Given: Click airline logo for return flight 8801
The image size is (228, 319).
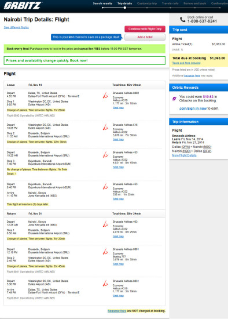Looking at the screenshot, I should click(x=105, y=252).
